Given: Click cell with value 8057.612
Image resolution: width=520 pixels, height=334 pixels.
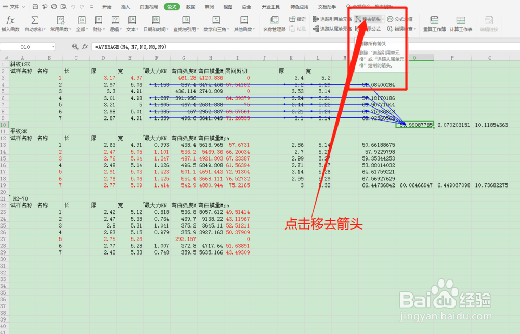Looking at the screenshot, I should pyautogui.click(x=211, y=212).
